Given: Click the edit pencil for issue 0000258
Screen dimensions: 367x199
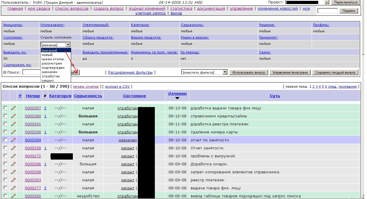Looking at the screenshot, I should click(x=13, y=148).
